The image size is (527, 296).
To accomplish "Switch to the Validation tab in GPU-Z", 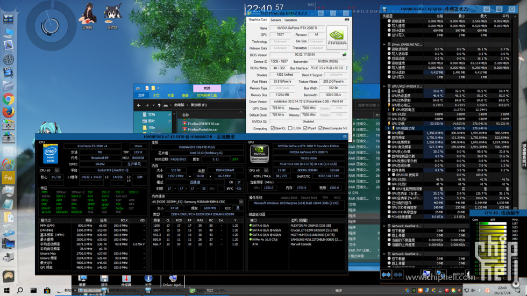I will (x=290, y=20).
